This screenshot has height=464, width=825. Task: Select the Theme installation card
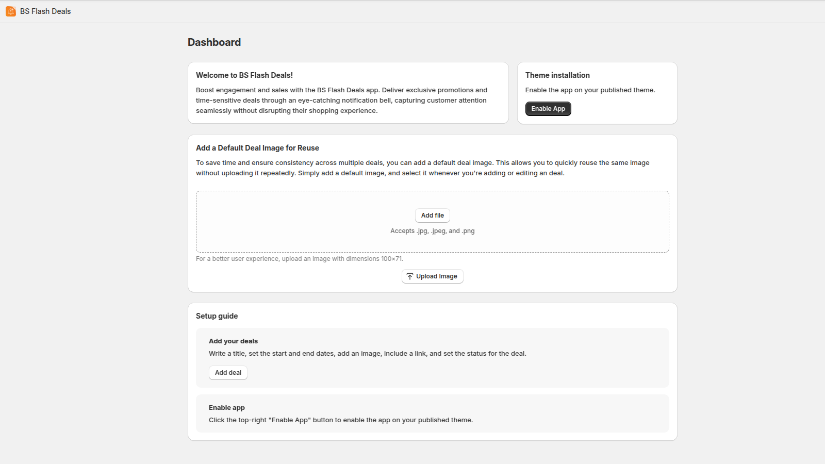tap(597, 93)
